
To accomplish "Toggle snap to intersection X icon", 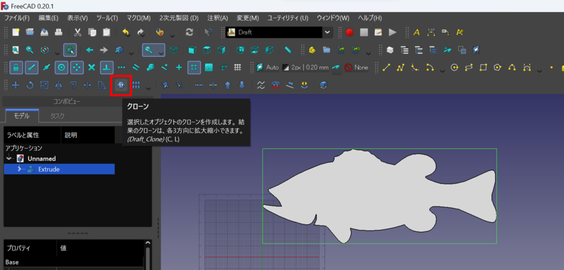I will (x=92, y=67).
